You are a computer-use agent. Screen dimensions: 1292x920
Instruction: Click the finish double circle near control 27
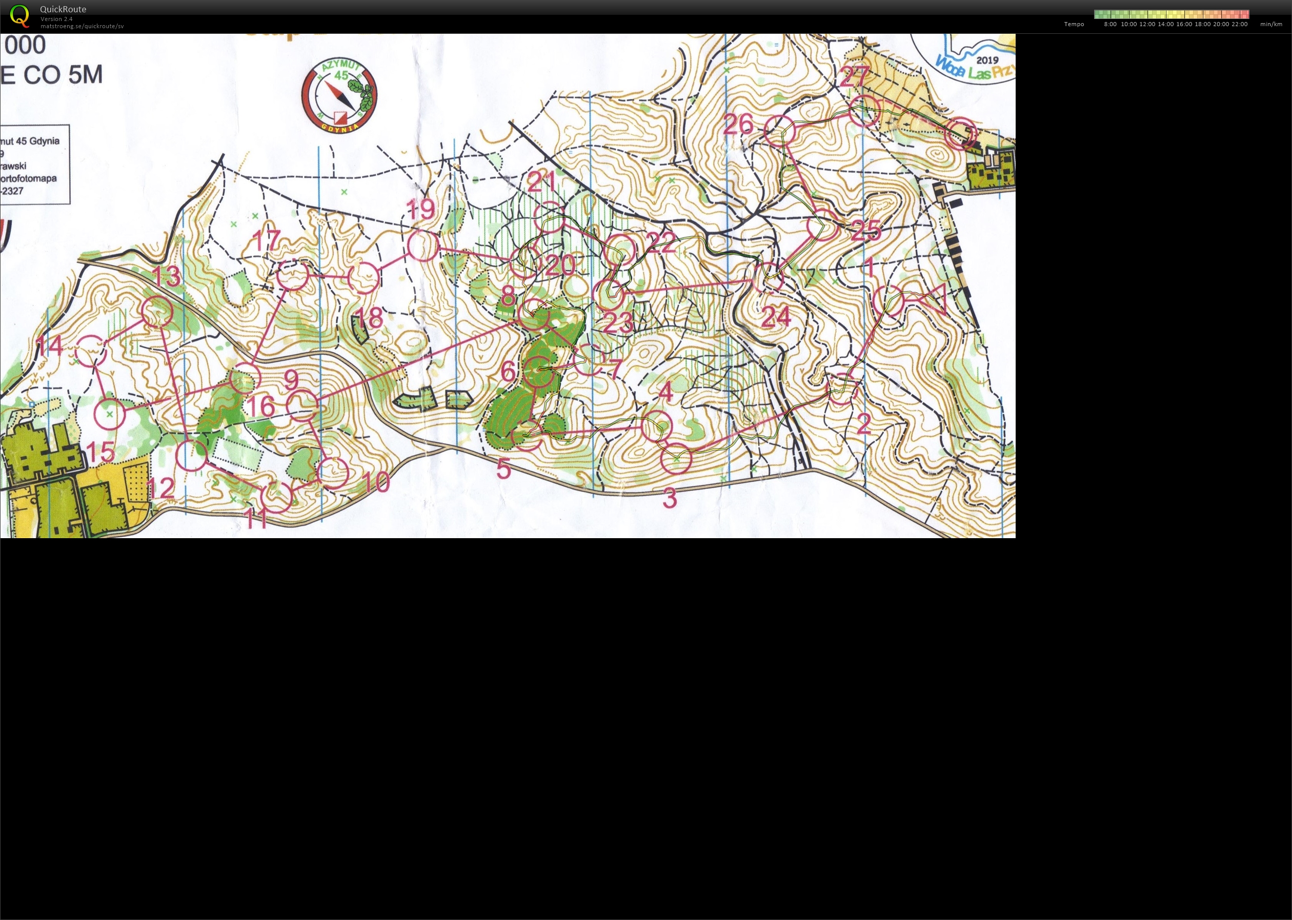(962, 134)
